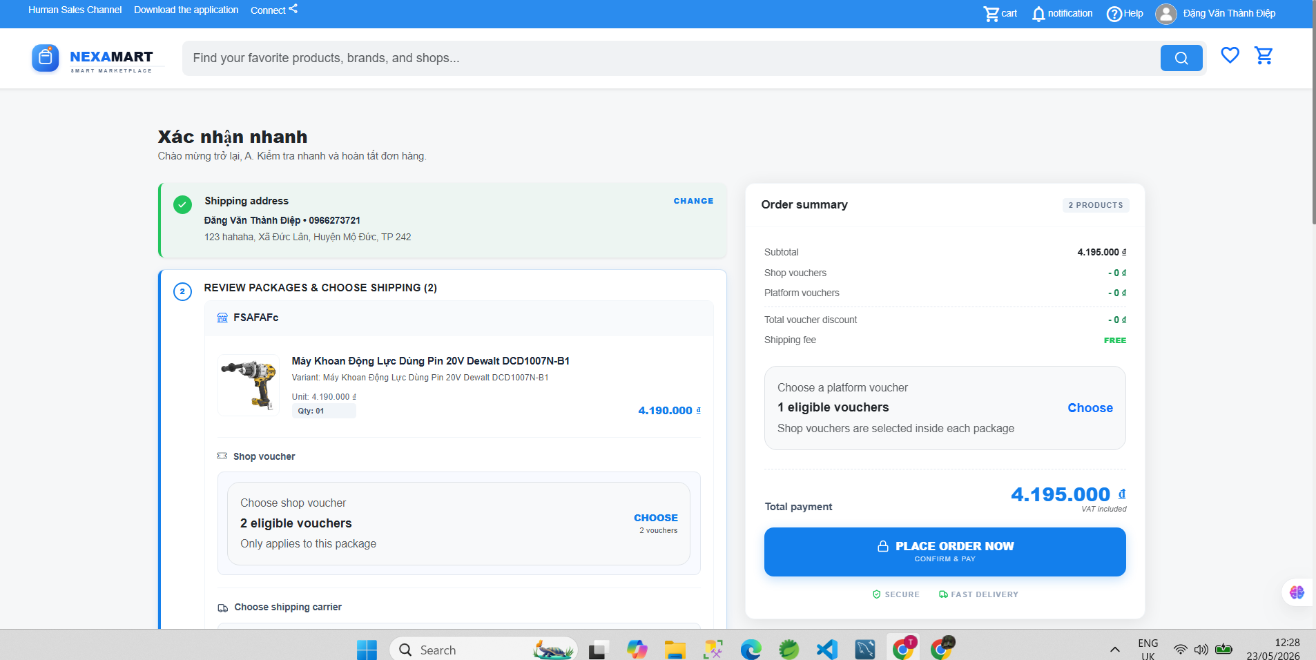Open the wishlist heart icon
This screenshot has width=1316, height=660.
tap(1230, 55)
